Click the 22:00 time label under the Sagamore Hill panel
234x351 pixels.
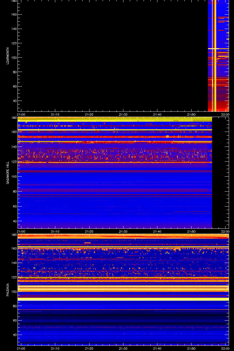[x=225, y=231]
